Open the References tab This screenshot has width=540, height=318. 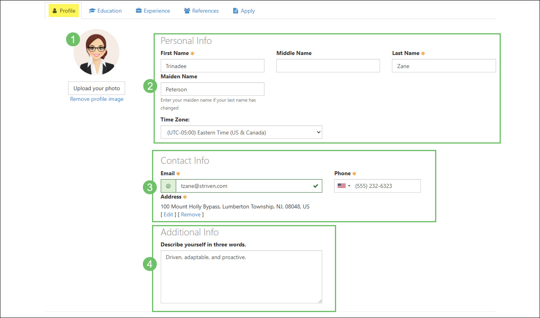point(201,11)
